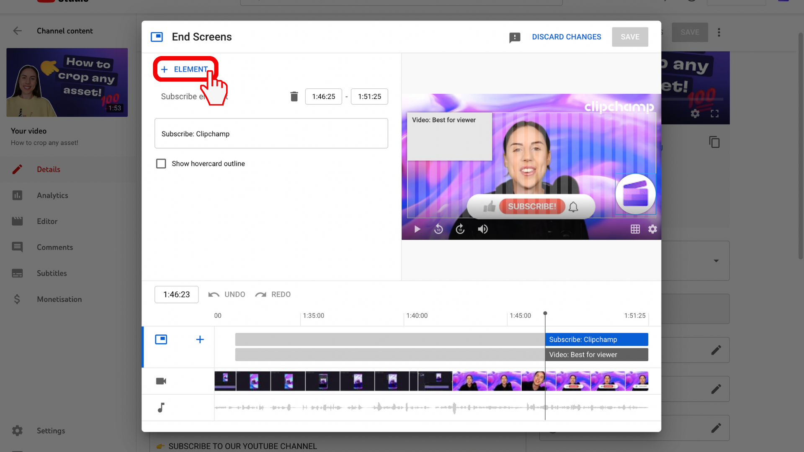Click the background player fullscreen icon
Screen dimensions: 804x452
point(715,113)
